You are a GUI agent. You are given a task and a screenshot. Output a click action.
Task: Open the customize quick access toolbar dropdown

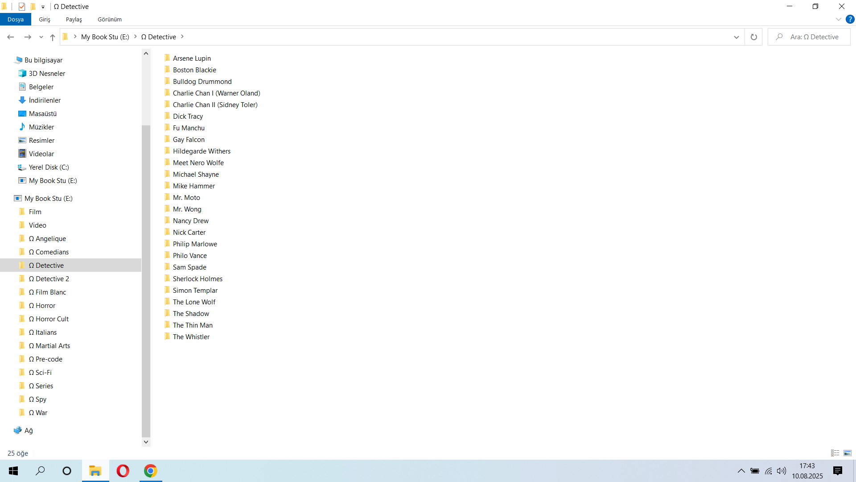[x=43, y=7]
